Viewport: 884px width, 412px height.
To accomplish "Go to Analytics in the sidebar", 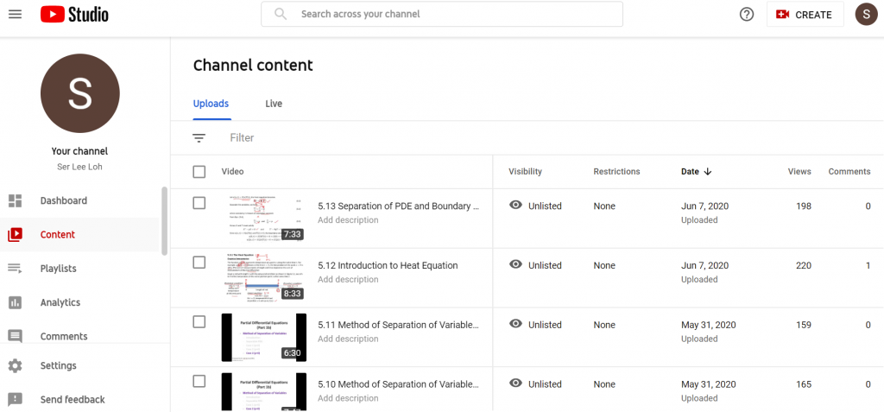I will (x=60, y=302).
